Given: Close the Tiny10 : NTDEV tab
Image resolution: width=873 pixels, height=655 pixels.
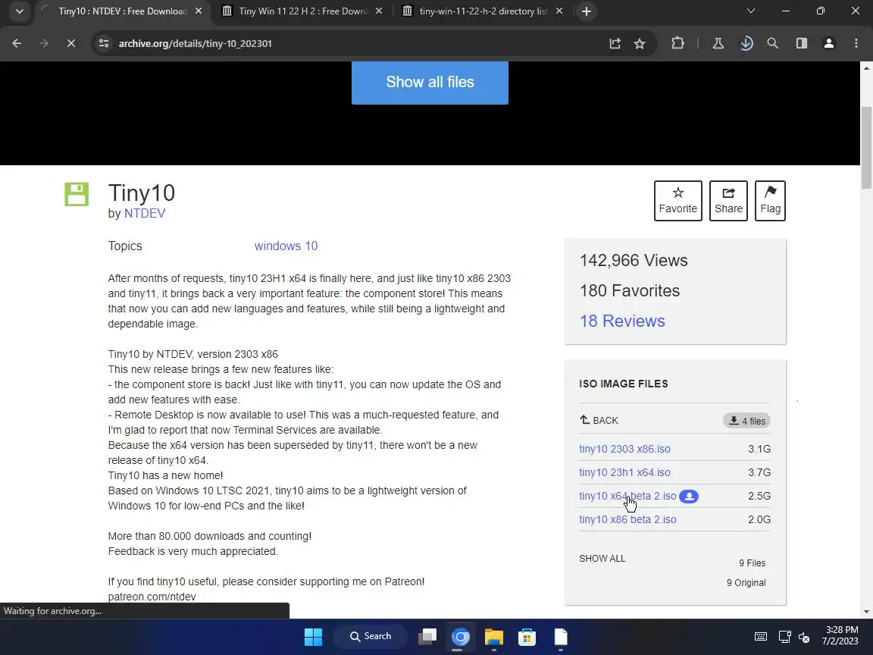Looking at the screenshot, I should [x=199, y=11].
